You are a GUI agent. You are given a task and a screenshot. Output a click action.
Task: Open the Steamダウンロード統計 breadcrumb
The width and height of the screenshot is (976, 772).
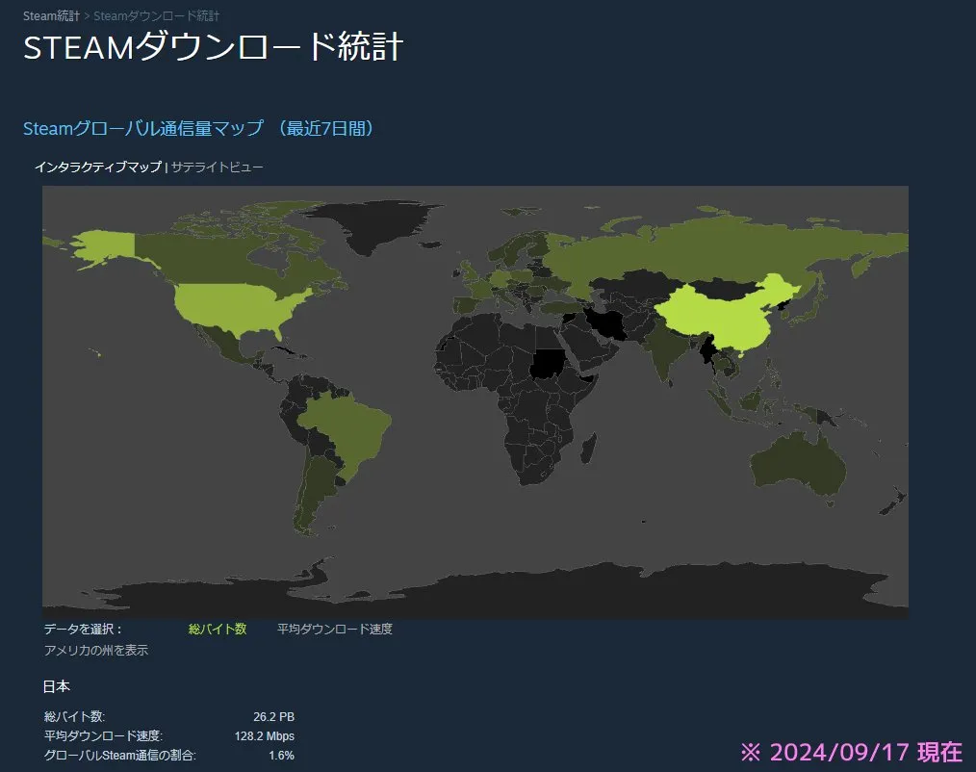(x=156, y=16)
